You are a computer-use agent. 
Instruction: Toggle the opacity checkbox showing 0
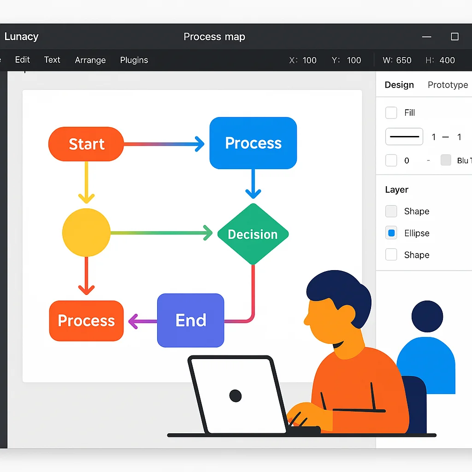point(391,160)
